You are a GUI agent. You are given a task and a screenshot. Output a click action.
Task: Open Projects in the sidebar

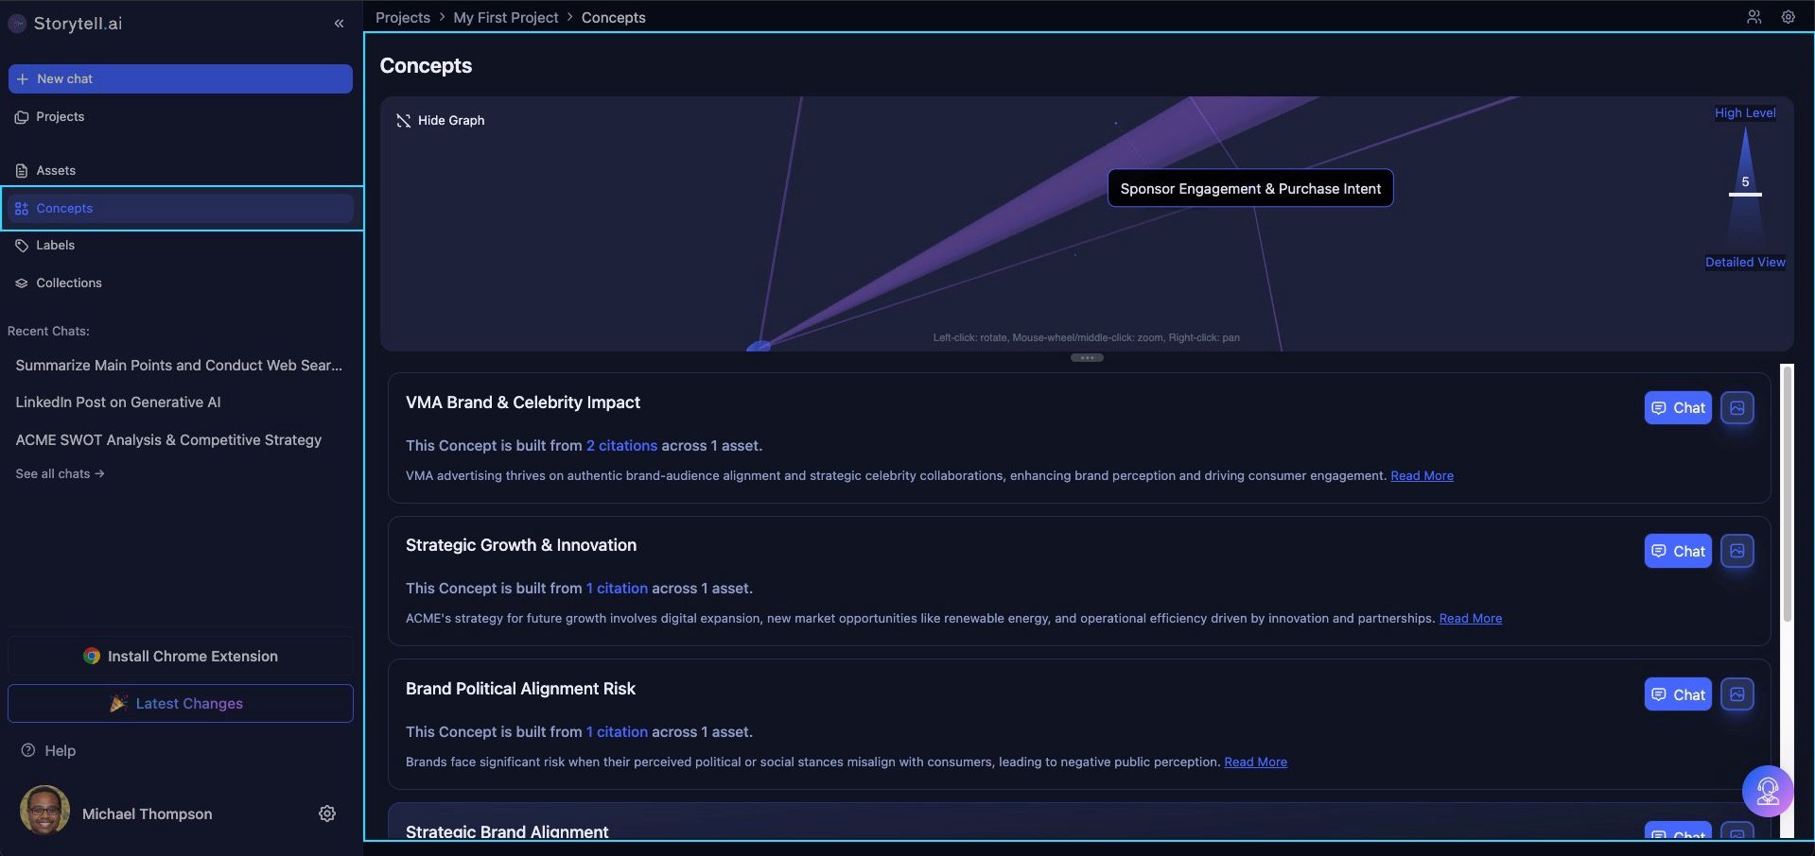[x=60, y=117]
